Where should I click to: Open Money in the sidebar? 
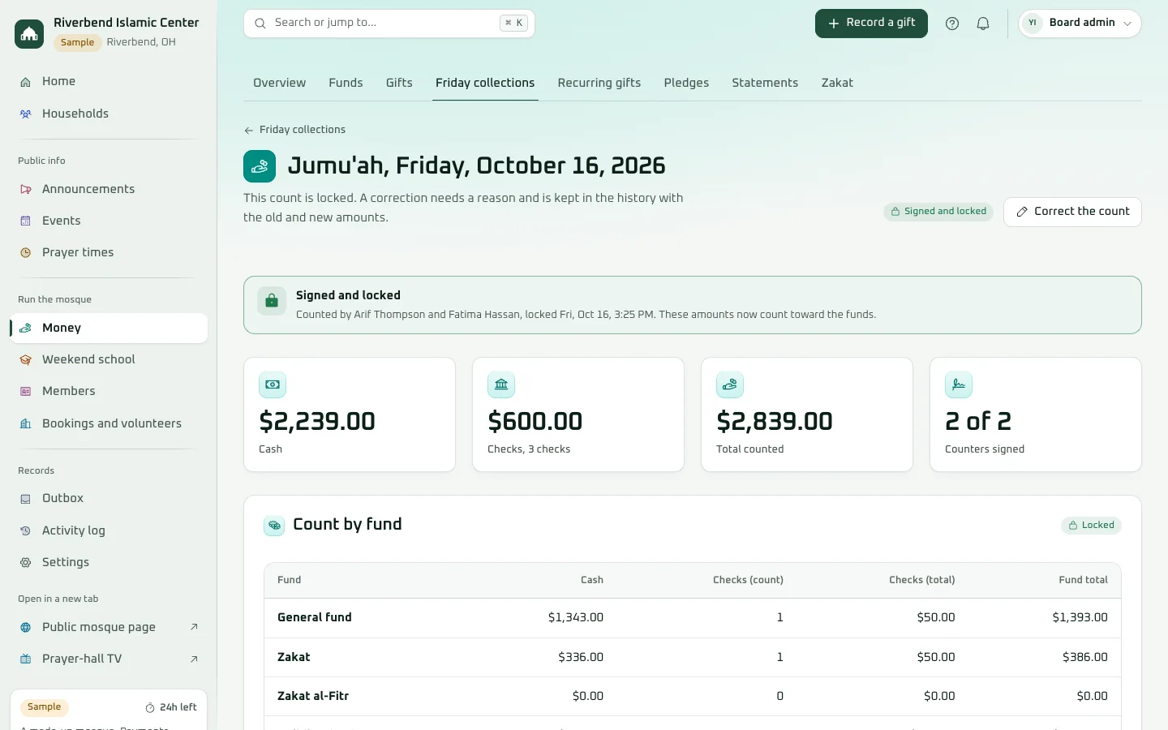click(109, 328)
